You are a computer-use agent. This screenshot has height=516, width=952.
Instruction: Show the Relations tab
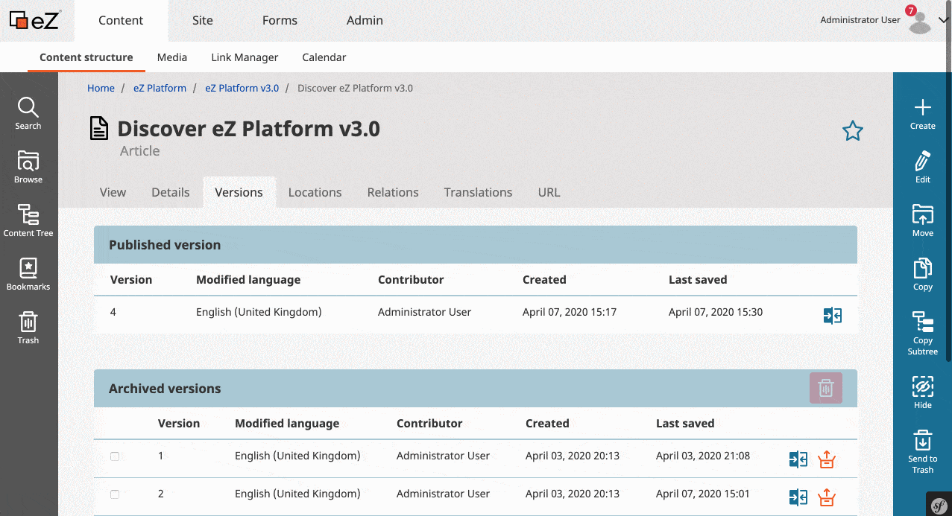(x=393, y=192)
